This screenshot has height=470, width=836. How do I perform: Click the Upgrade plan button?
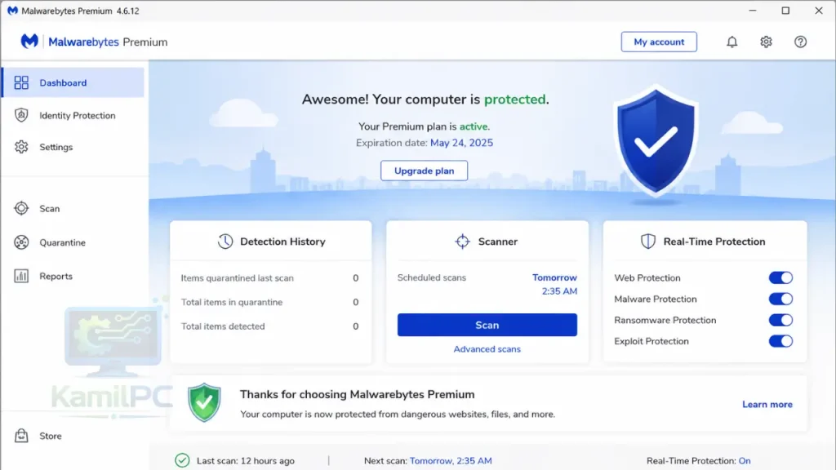[x=424, y=171]
